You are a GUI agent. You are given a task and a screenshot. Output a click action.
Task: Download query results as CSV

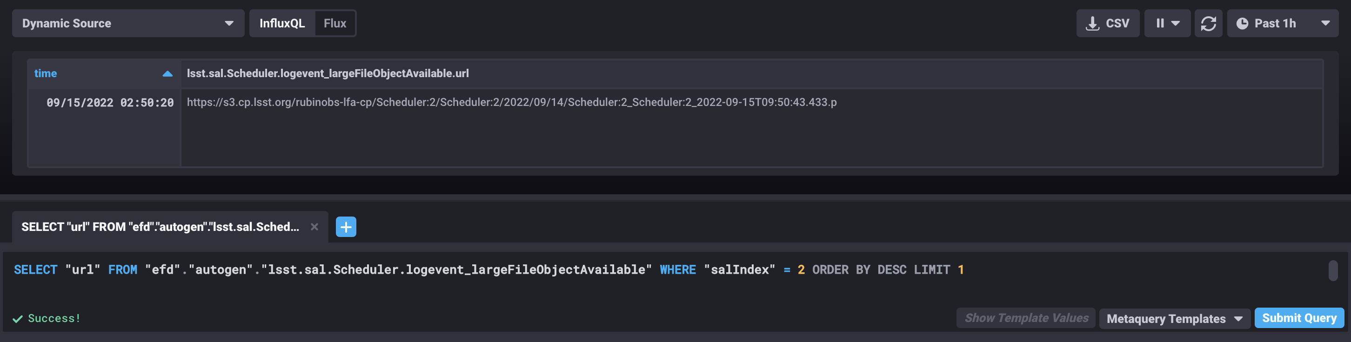(x=1108, y=23)
